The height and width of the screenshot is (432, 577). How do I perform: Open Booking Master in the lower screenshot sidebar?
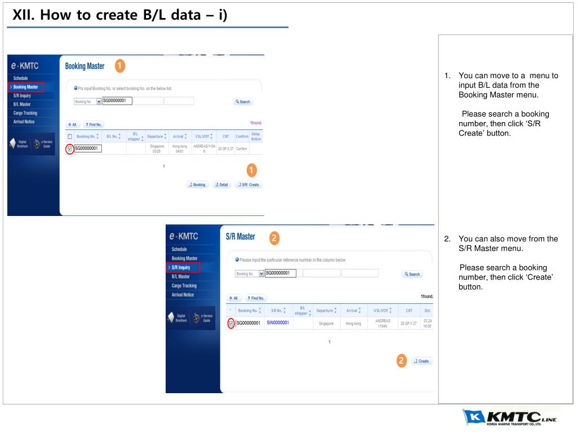point(184,258)
